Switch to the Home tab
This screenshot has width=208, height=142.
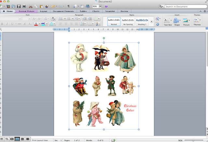8,11
